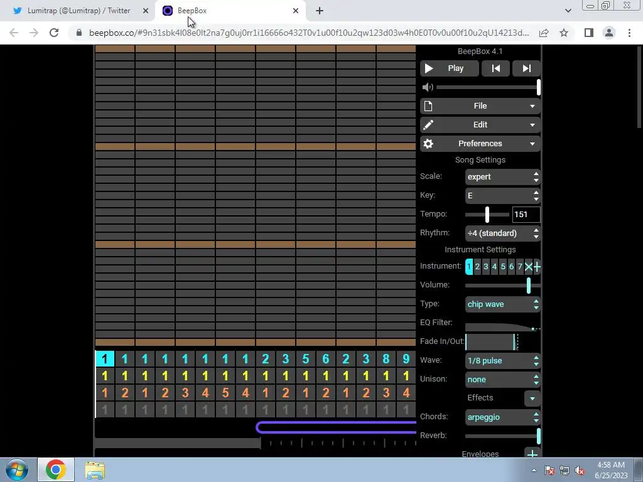Screen dimensions: 643x482
Task: Open the tab search chevron
Action: tap(568, 11)
